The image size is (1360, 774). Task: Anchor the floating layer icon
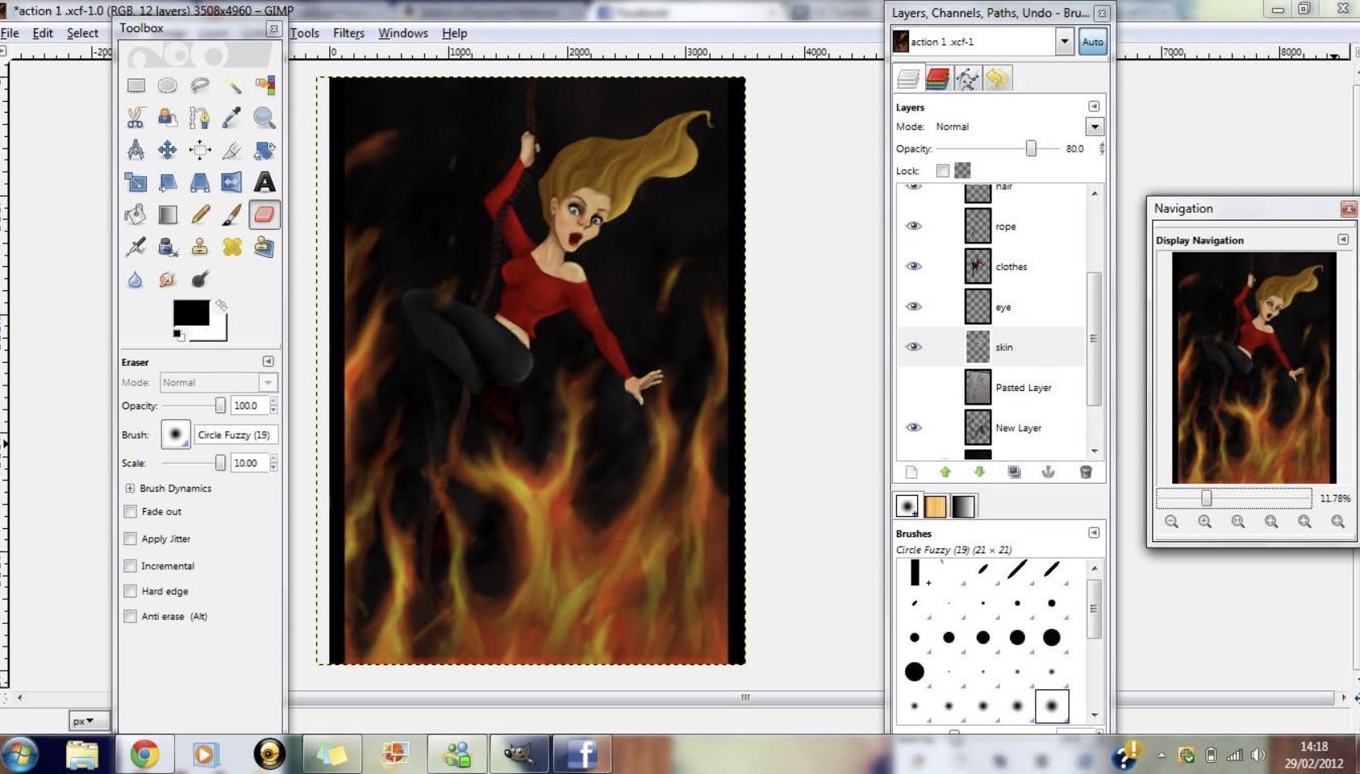[x=1048, y=472]
